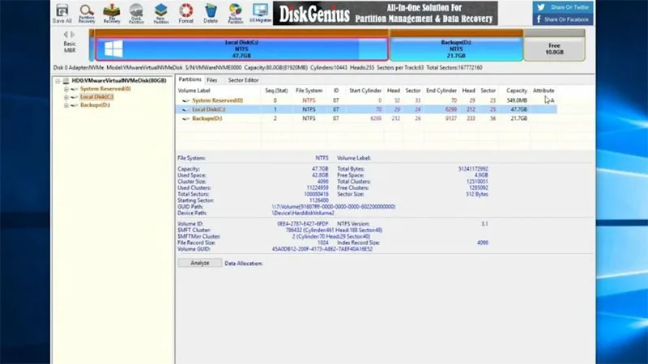The width and height of the screenshot is (648, 364).
Task: Expand System Reserved(0) in the tree
Action: pos(66,89)
